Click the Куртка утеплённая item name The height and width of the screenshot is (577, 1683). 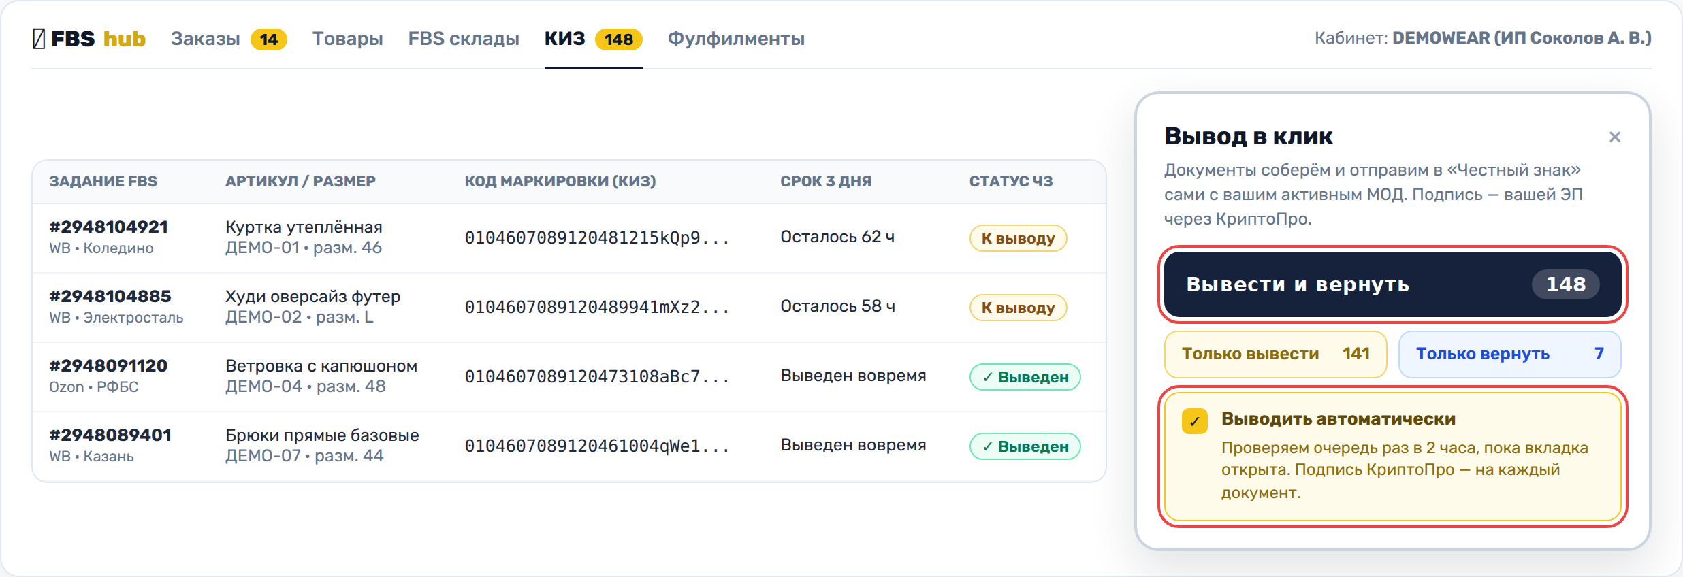click(304, 227)
